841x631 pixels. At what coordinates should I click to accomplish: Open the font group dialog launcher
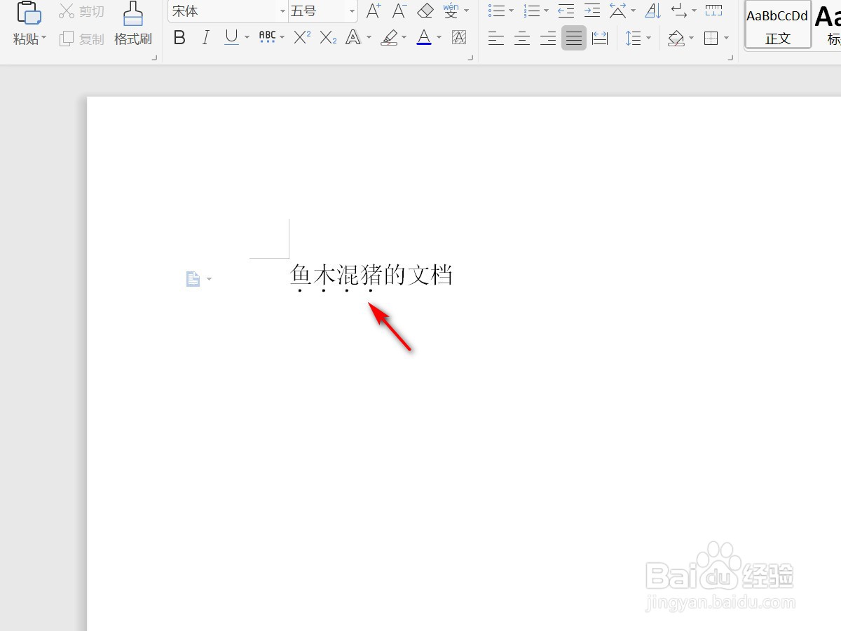[471, 59]
